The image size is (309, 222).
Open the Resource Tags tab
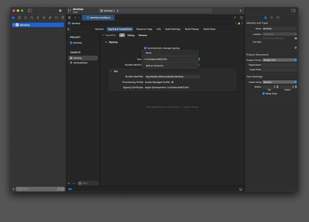click(144, 29)
